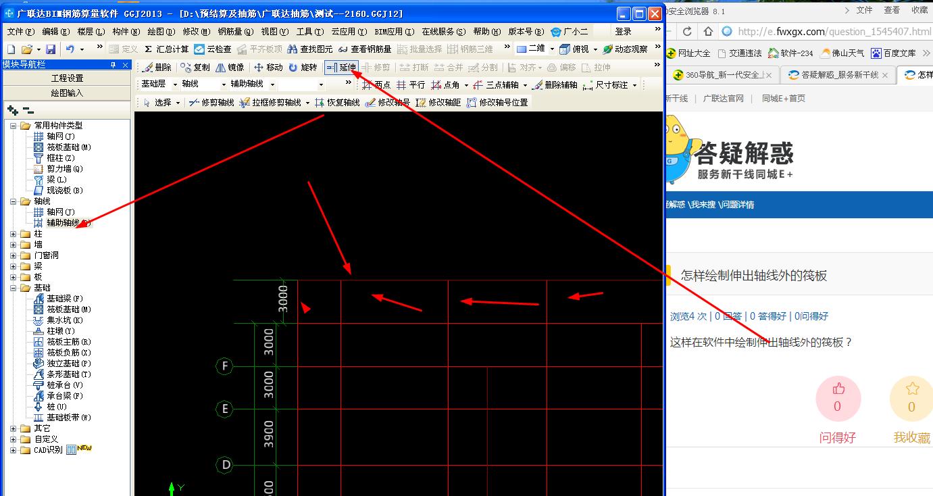
Task: Open the 工具(T) menu
Action: coord(310,32)
